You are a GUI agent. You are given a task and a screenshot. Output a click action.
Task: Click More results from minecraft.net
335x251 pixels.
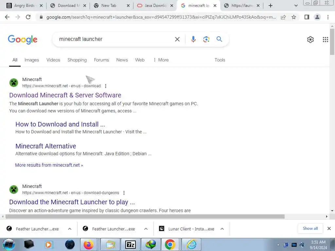pos(49,165)
